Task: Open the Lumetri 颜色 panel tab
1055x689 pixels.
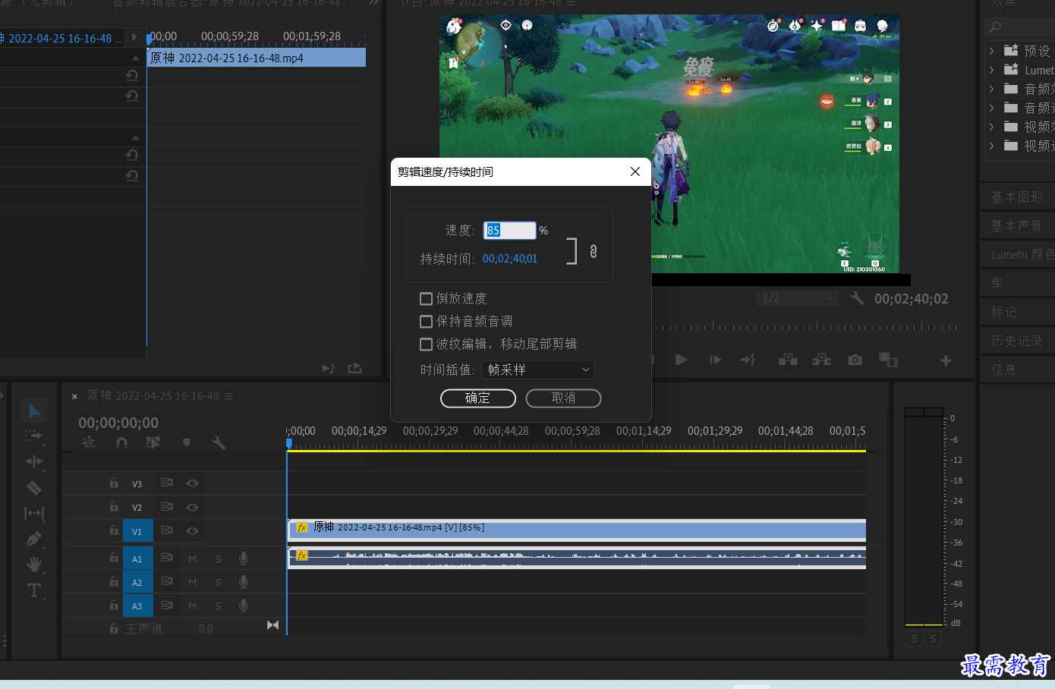Action: pos(1022,255)
